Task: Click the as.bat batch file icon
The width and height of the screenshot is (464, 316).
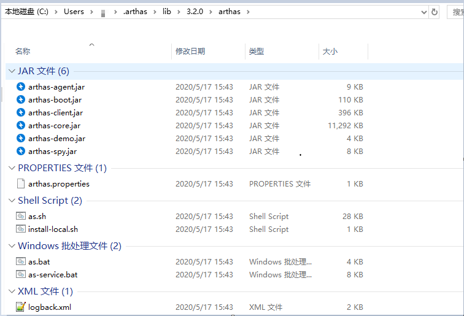Action: (21, 261)
